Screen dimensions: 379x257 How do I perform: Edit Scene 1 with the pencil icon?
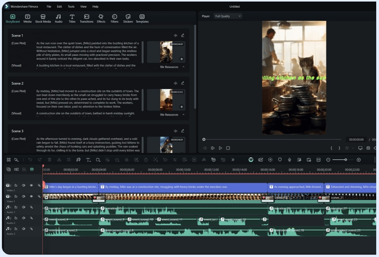183,36
